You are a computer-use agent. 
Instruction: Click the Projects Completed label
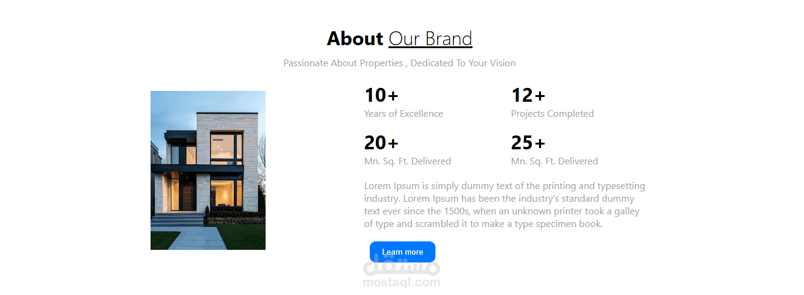tap(552, 114)
